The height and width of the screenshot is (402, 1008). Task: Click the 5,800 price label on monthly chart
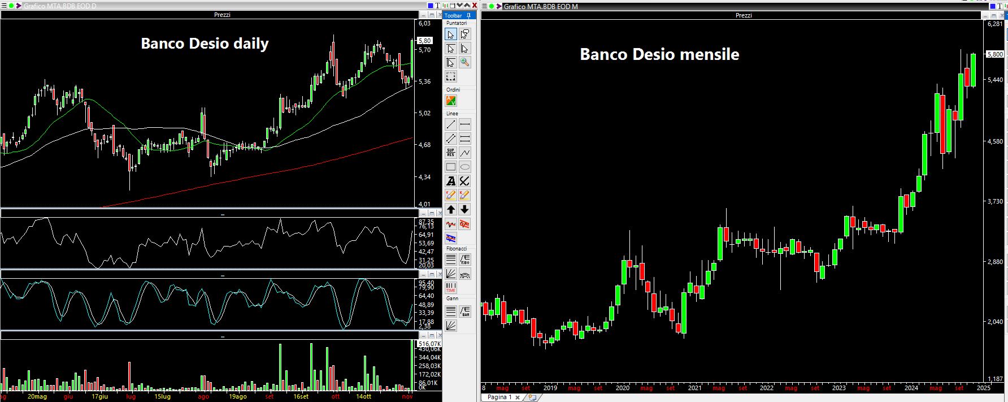tap(994, 54)
